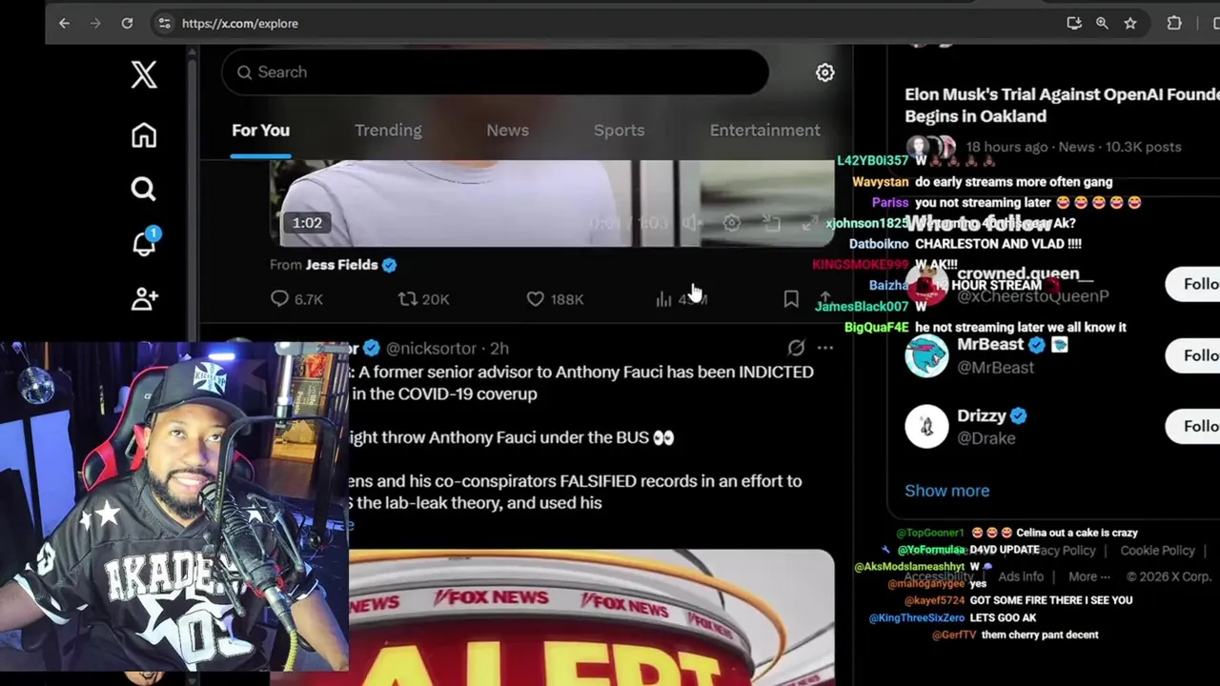Viewport: 1220px width, 686px height.
Task: Click the browser forward arrow
Action: point(95,23)
